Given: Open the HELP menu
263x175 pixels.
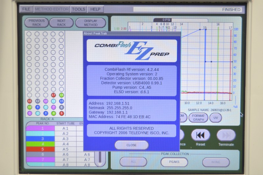Looking at the screenshot, I should pyautogui.click(x=95, y=9).
